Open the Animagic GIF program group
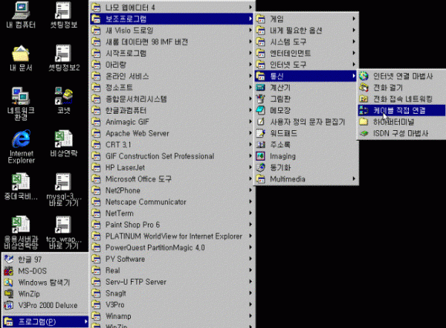 point(172,122)
